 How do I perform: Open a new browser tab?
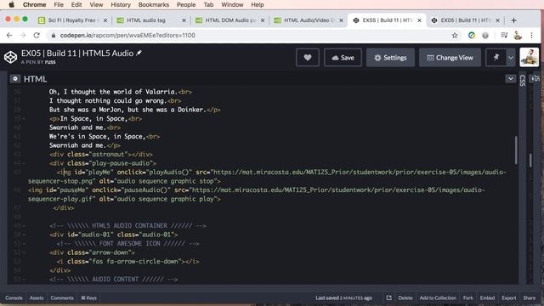513,20
